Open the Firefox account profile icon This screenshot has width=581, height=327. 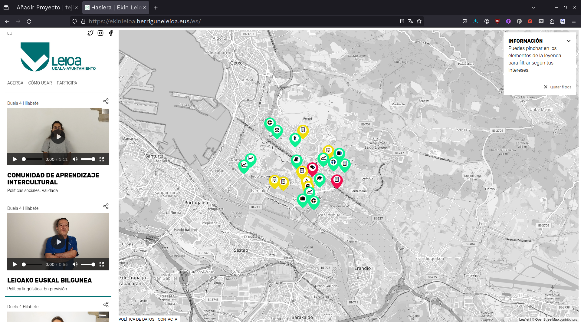pos(487,21)
